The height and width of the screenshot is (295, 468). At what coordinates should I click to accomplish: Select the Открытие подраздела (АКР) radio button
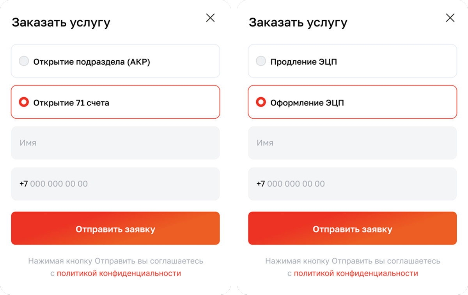click(24, 61)
